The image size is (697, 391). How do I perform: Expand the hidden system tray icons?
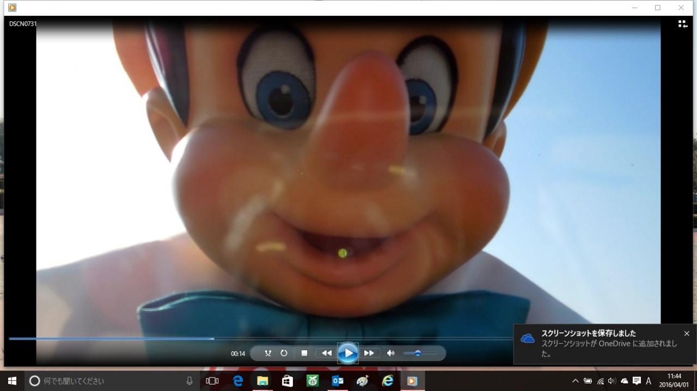click(x=575, y=381)
